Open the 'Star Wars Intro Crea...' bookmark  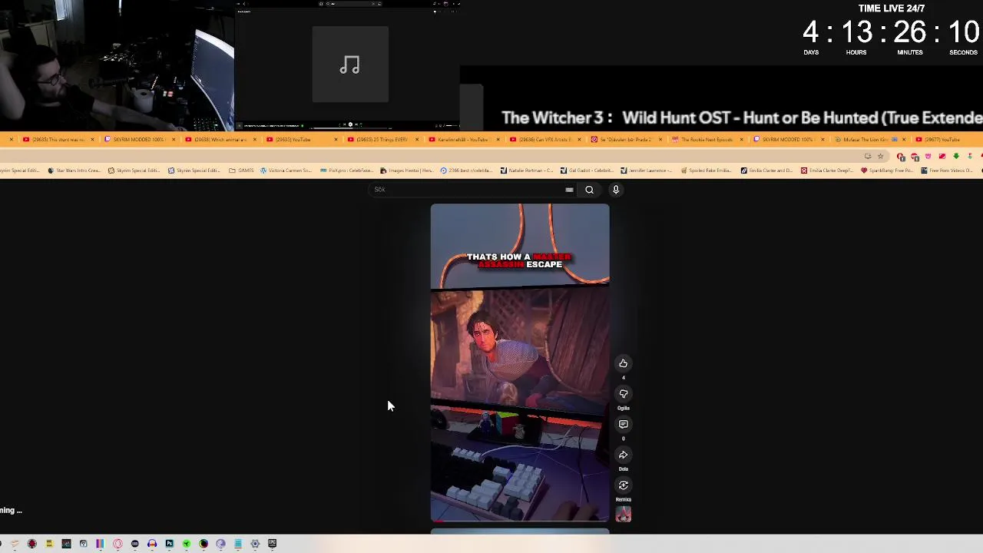(74, 171)
